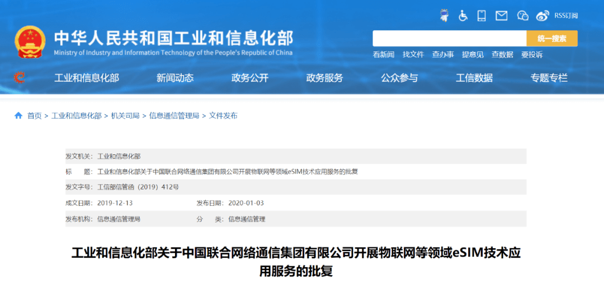
Task: Choose the 查数据 search category
Action: (502, 55)
